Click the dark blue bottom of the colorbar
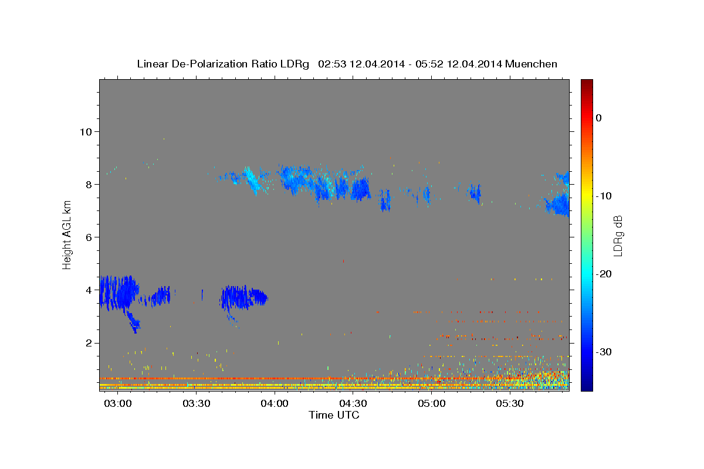 pos(587,386)
